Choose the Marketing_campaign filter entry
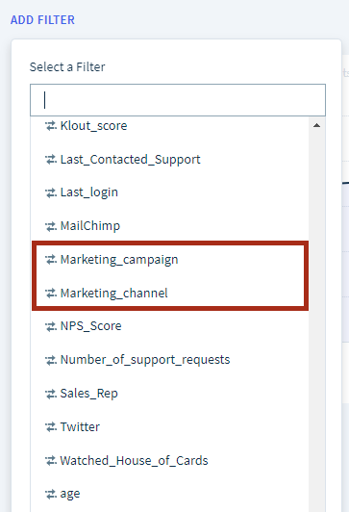Viewport: 349px width, 512px height. pos(169,260)
